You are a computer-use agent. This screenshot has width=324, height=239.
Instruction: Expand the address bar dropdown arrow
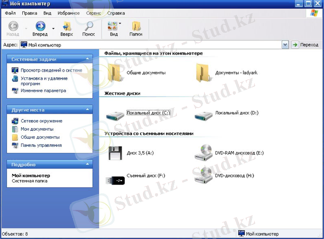285,45
